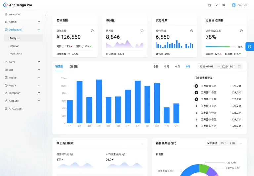Open the date range calendar icon
254x176 pixels.
(239, 66)
